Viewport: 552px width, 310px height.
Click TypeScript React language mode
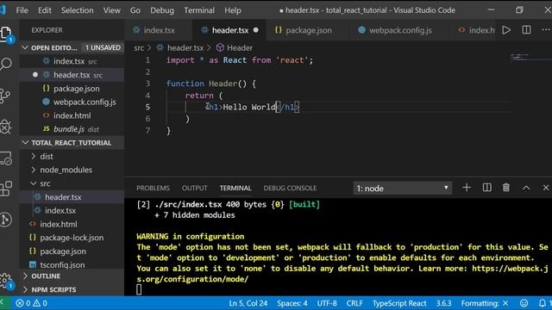[399, 303]
